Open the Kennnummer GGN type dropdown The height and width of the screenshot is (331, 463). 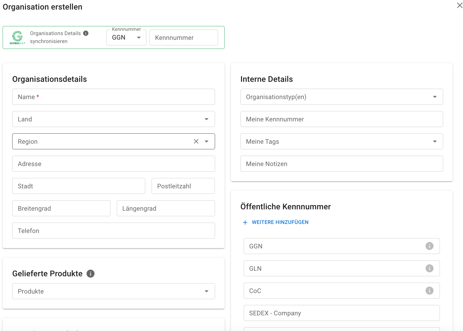(x=126, y=37)
